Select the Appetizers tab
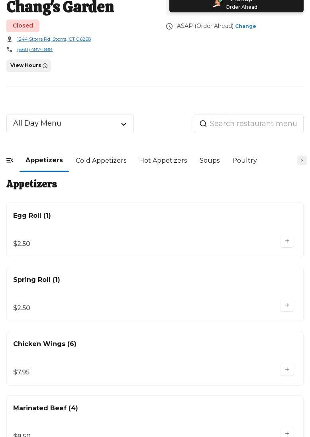The width and height of the screenshot is (310, 437). tap(44, 160)
